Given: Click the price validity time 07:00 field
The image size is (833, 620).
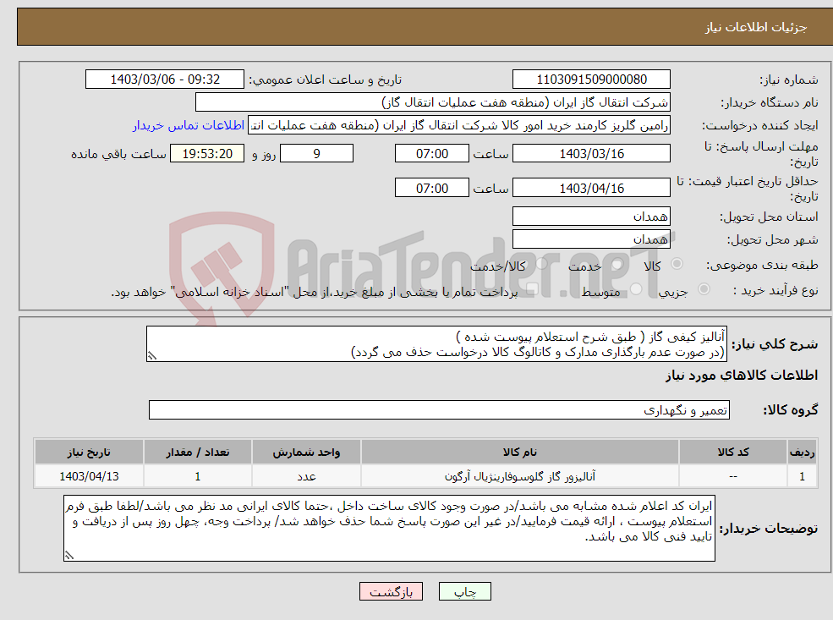Looking at the screenshot, I should click(432, 188).
